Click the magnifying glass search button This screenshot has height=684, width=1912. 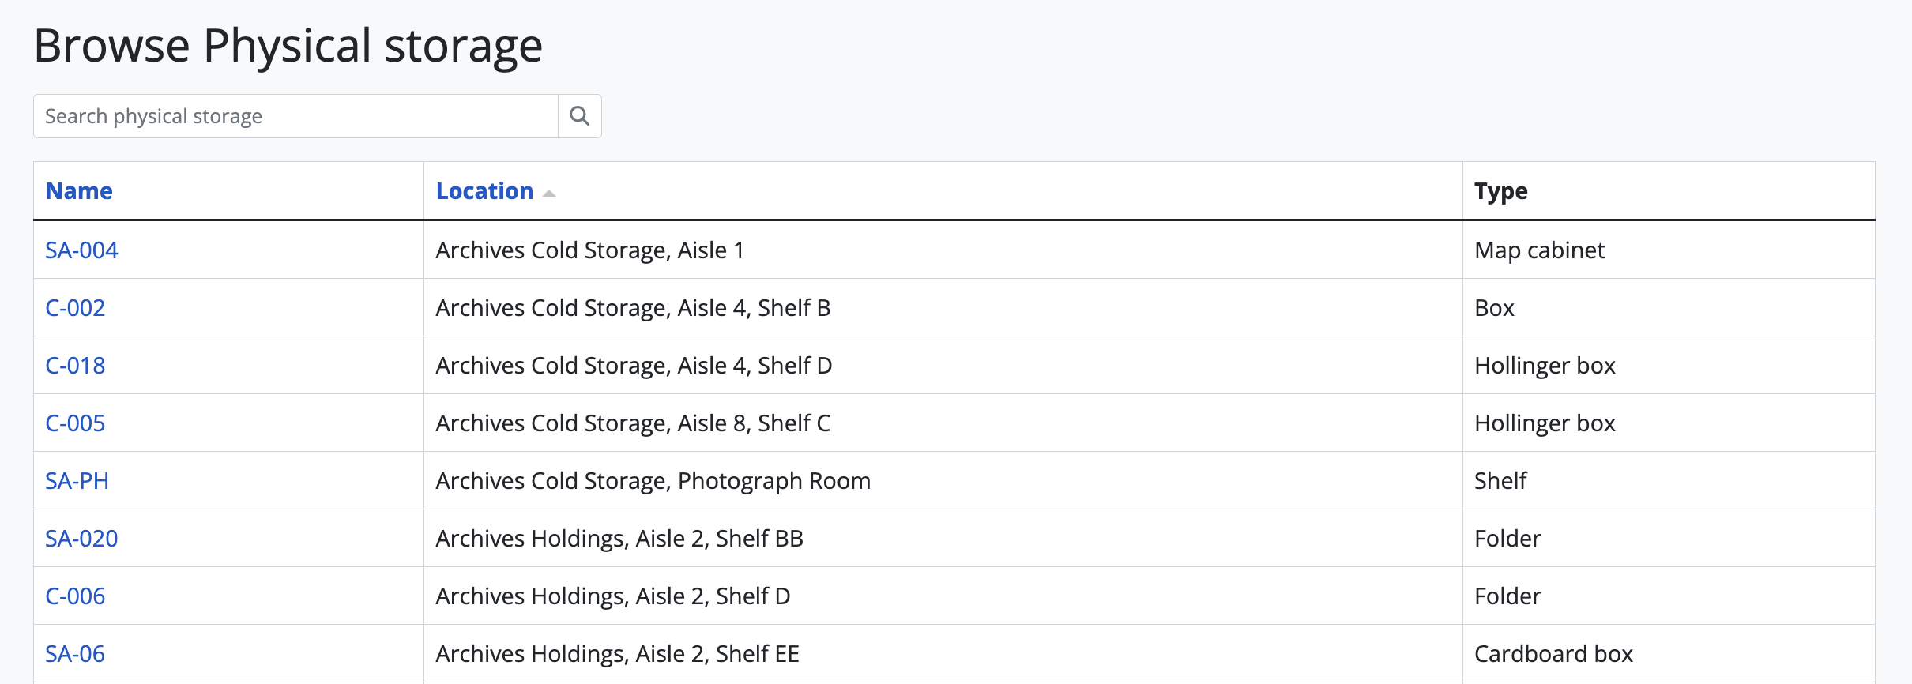579,116
